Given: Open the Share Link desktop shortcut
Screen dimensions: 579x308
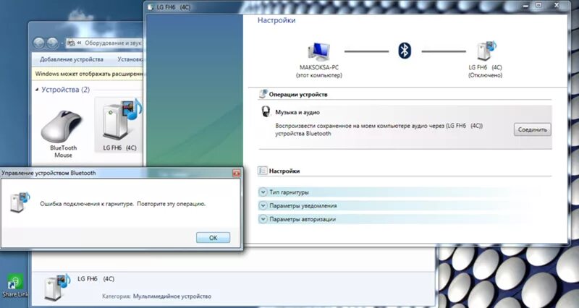Looking at the screenshot, I should (x=14, y=286).
